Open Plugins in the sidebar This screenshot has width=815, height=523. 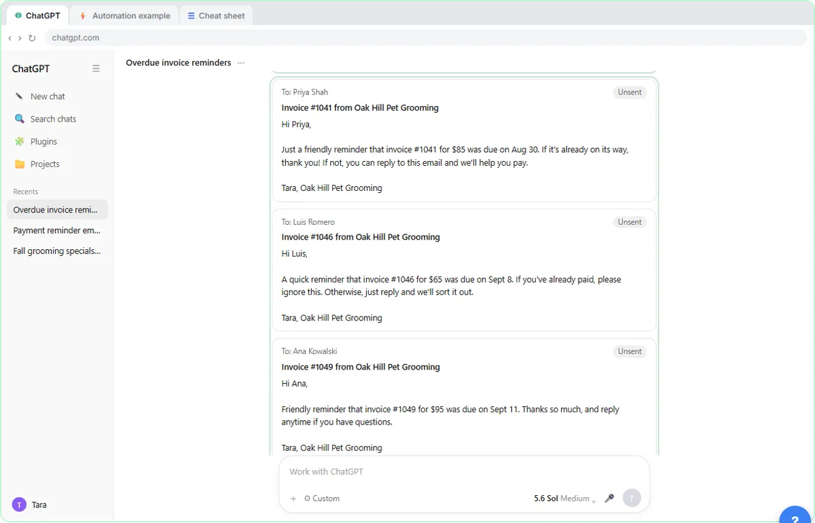point(57,141)
